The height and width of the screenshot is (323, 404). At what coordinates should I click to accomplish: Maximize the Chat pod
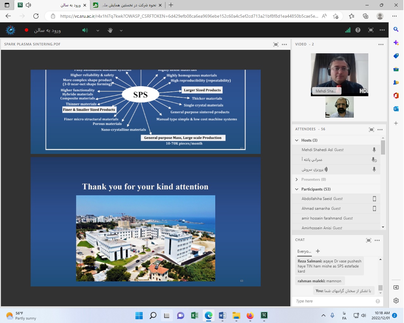(x=369, y=240)
